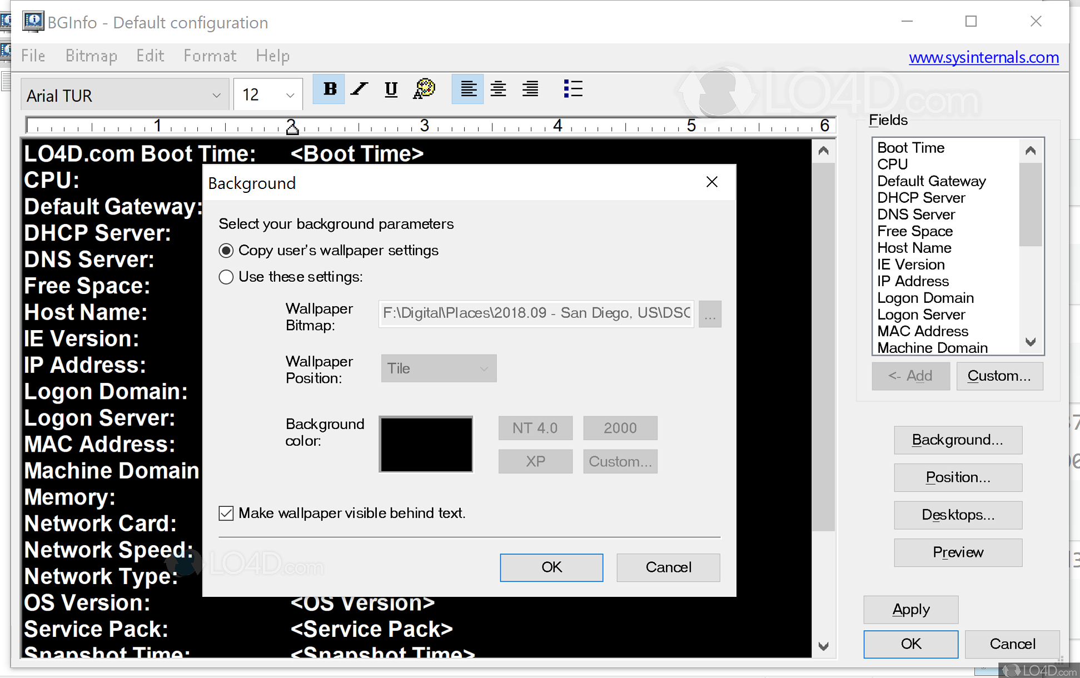Click the Desktops... button
1080x678 pixels.
click(x=958, y=515)
